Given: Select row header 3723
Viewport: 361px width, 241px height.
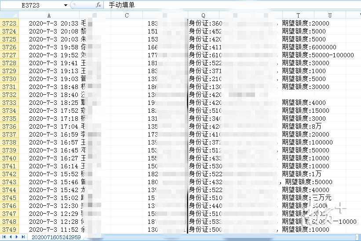Looking at the screenshot, I should coord(9,23).
